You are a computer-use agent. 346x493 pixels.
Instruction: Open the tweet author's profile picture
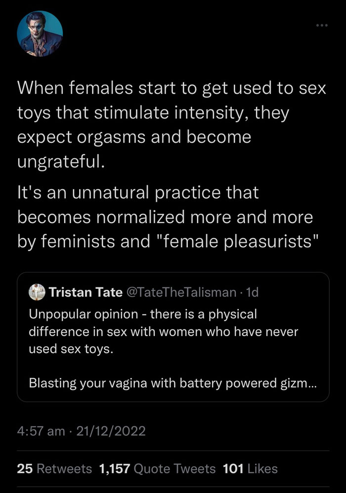[x=40, y=34]
